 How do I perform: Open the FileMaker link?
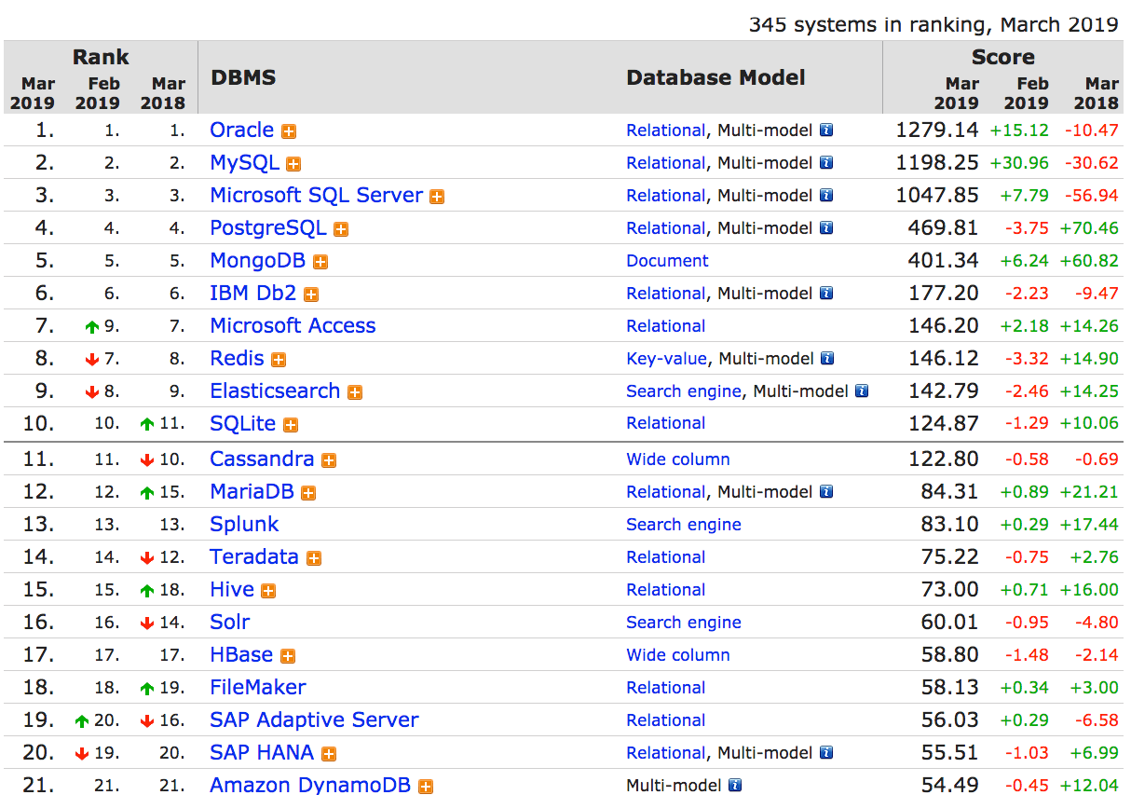[x=258, y=687]
